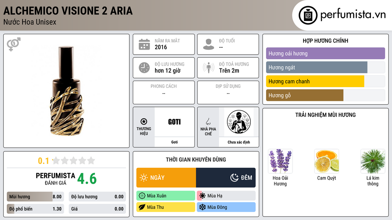392x220 pixels.
Task: Toggle the Mùa Xuân season chip
Action: point(166,196)
